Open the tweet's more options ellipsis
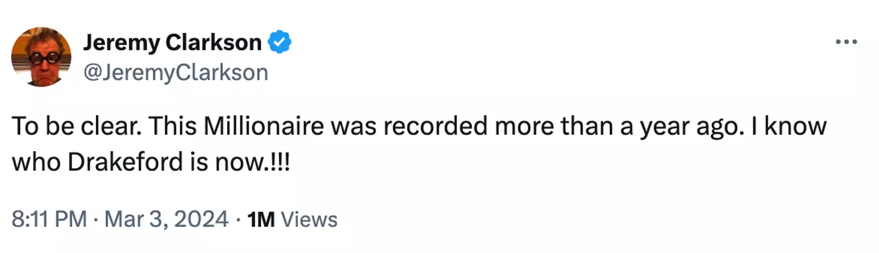This screenshot has height=253, width=879. point(846,42)
